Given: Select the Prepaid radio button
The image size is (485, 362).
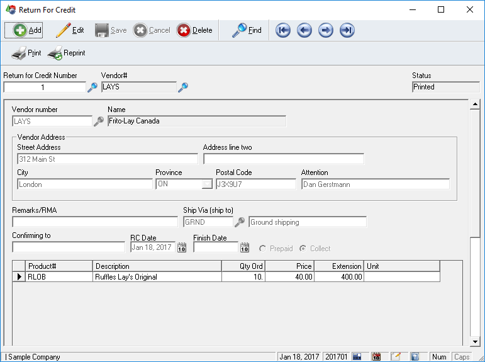Looking at the screenshot, I should click(262, 249).
